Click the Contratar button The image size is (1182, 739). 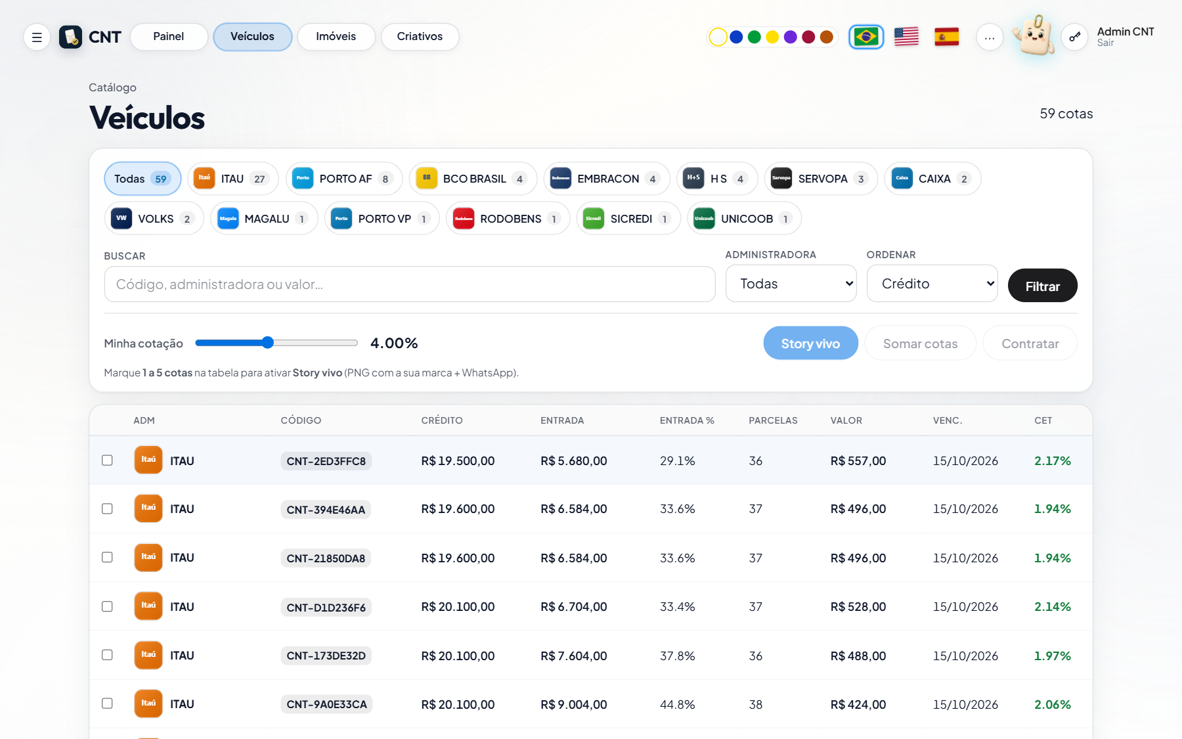point(1030,344)
